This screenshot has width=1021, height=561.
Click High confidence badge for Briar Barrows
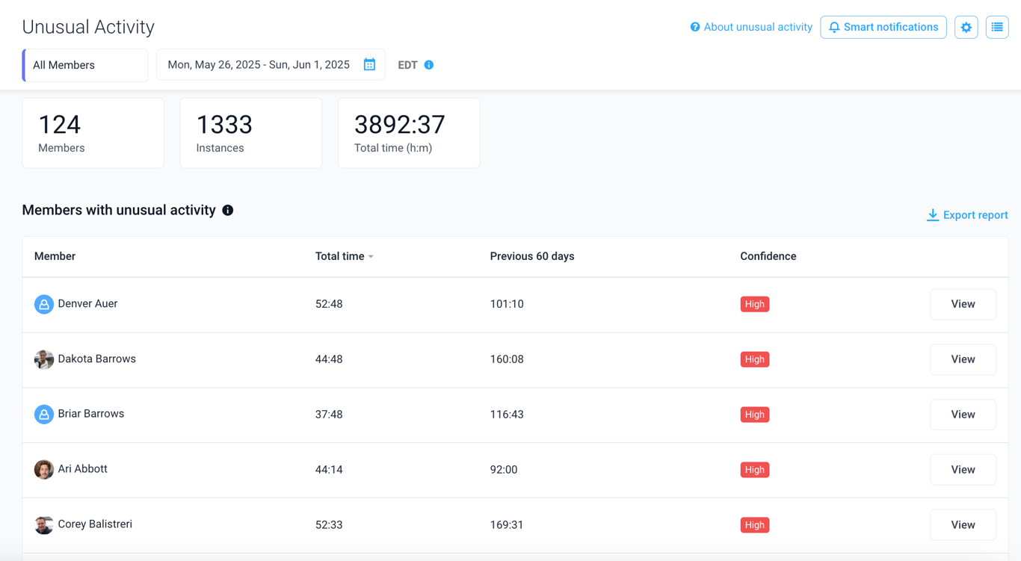tap(755, 415)
